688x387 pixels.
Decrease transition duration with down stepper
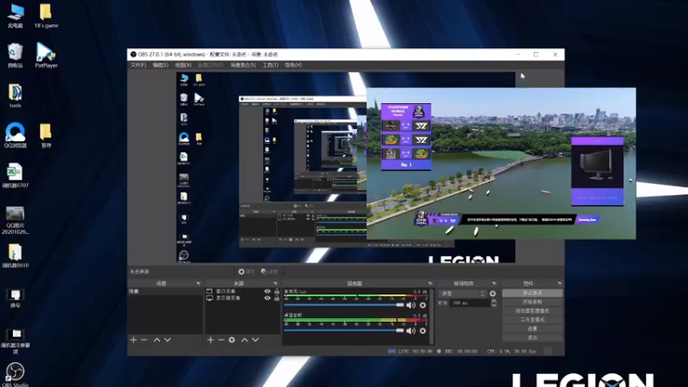[x=494, y=305]
